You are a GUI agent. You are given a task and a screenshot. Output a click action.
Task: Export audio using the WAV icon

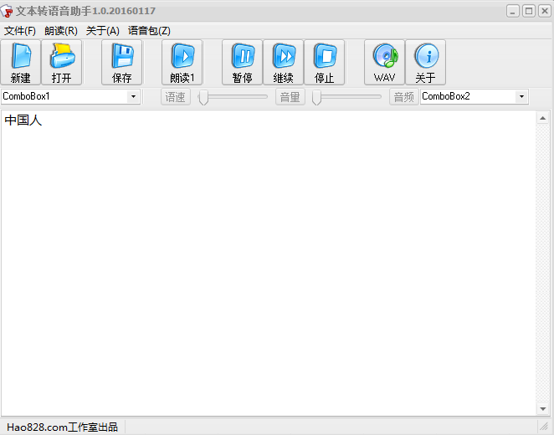(385, 62)
